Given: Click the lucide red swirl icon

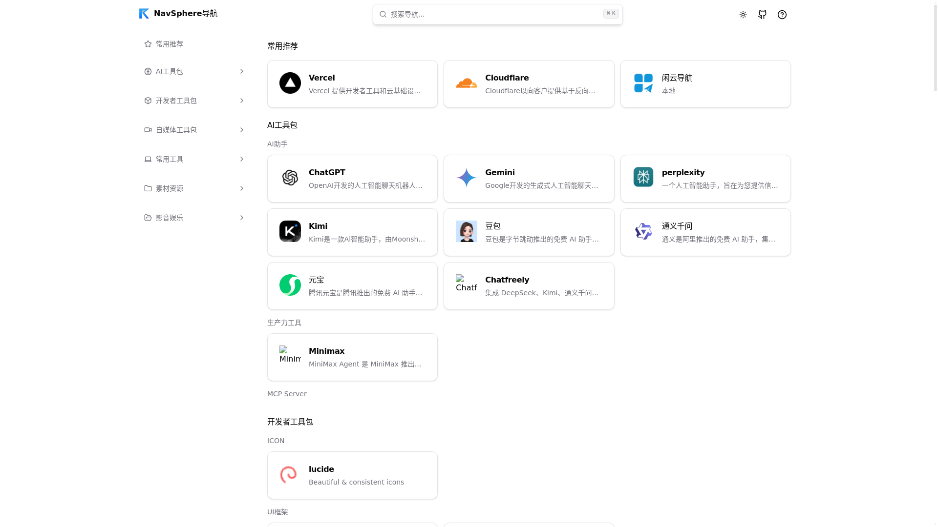Looking at the screenshot, I should (289, 474).
